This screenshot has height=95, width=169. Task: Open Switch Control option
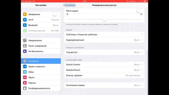coord(104,64)
